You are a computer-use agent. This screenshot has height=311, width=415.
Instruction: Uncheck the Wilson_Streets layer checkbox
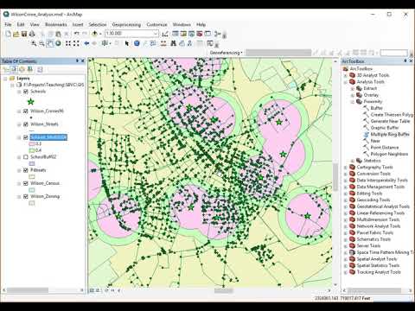(26, 124)
